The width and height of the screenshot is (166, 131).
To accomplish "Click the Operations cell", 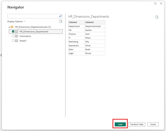I will [77, 46].
